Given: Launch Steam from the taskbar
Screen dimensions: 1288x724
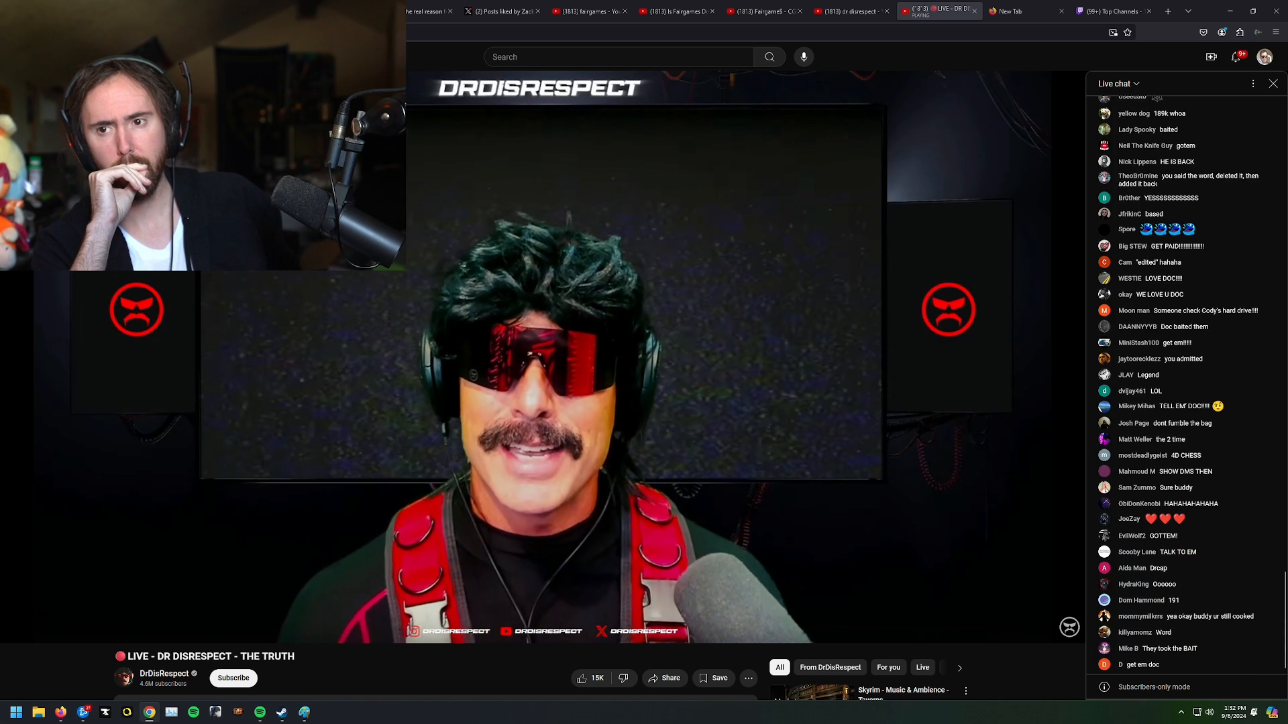Looking at the screenshot, I should [x=282, y=712].
